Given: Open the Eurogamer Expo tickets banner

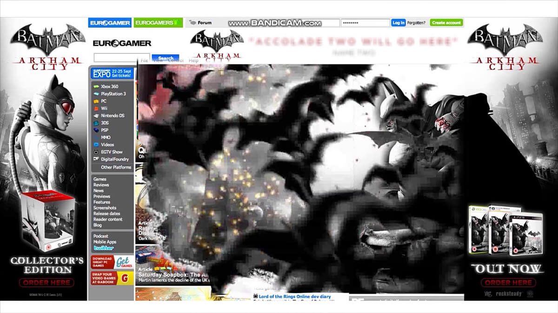Looking at the screenshot, I should 112,73.
